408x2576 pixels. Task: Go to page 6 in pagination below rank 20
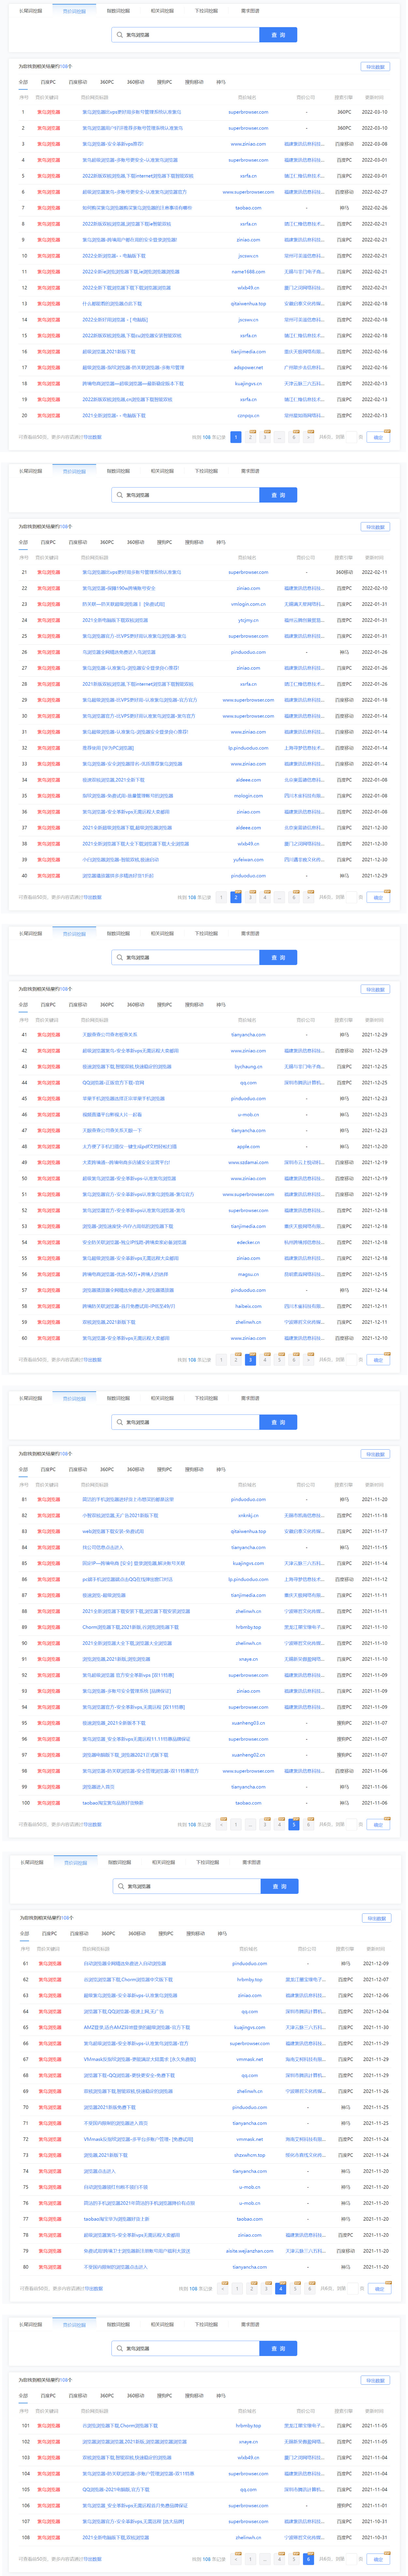coord(294,437)
